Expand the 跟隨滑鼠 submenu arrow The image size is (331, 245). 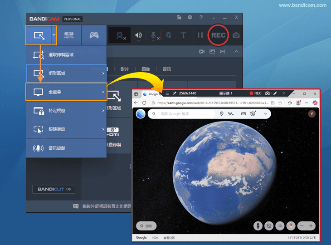pos(103,129)
